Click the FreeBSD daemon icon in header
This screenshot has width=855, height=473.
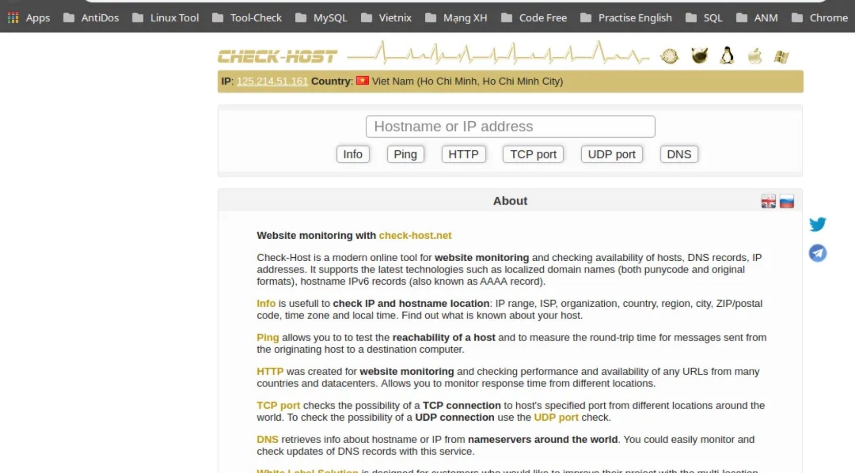pyautogui.click(x=699, y=56)
